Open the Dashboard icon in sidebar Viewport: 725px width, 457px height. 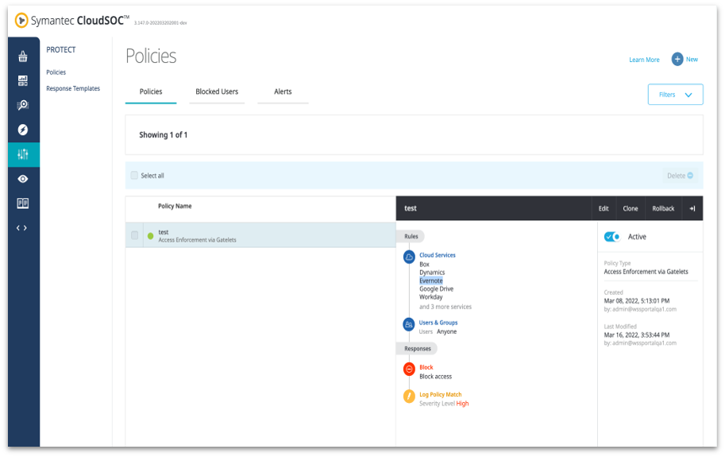(23, 81)
